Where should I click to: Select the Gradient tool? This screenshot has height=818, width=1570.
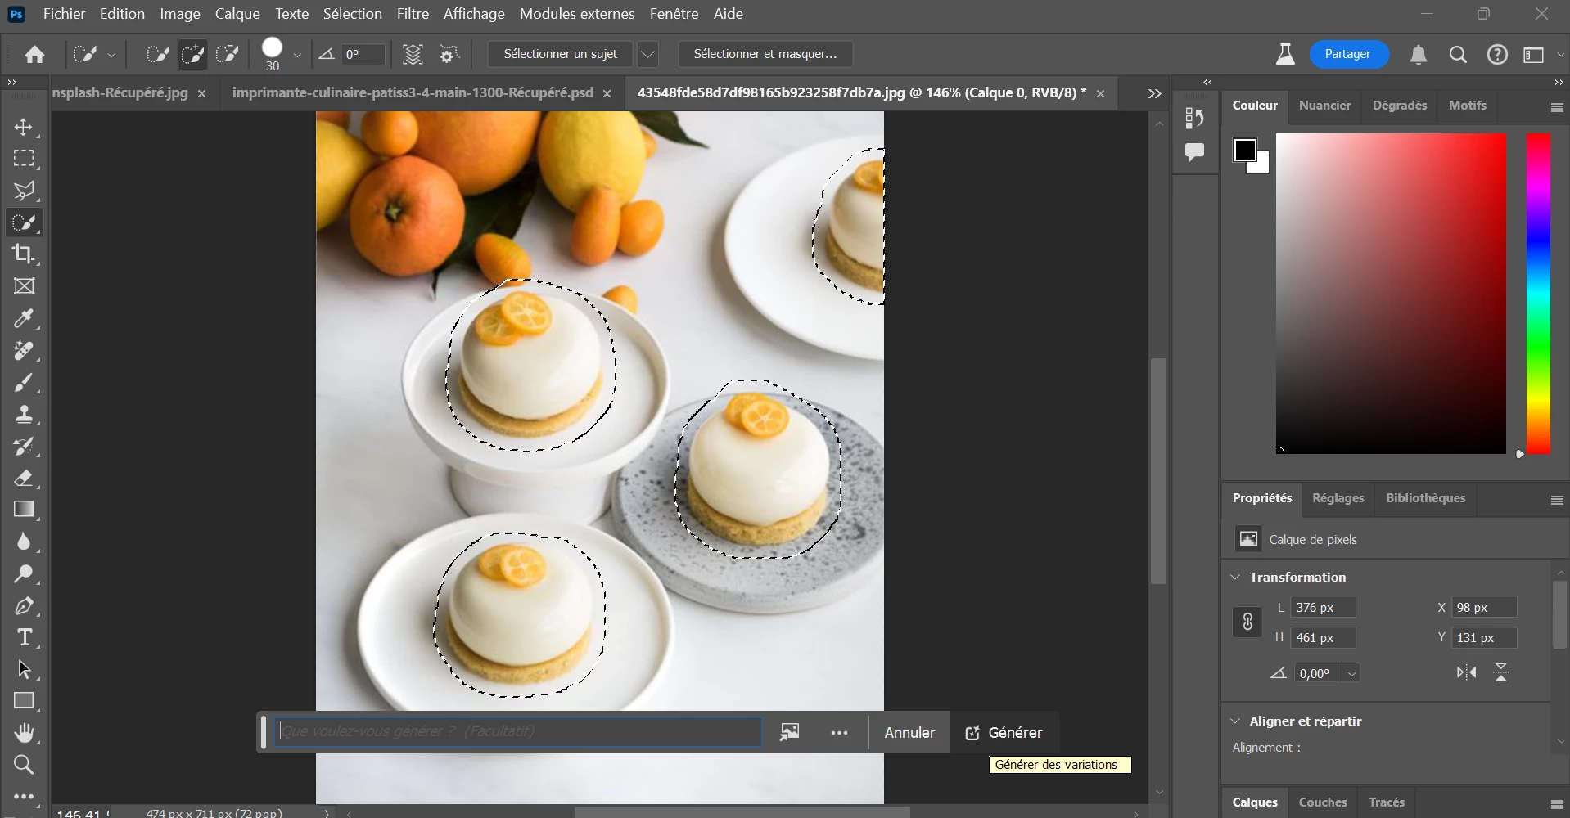pos(24,510)
